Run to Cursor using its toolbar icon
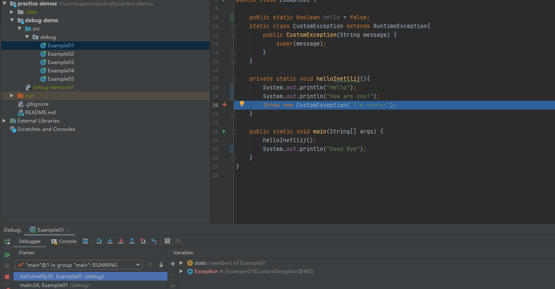 click(154, 240)
